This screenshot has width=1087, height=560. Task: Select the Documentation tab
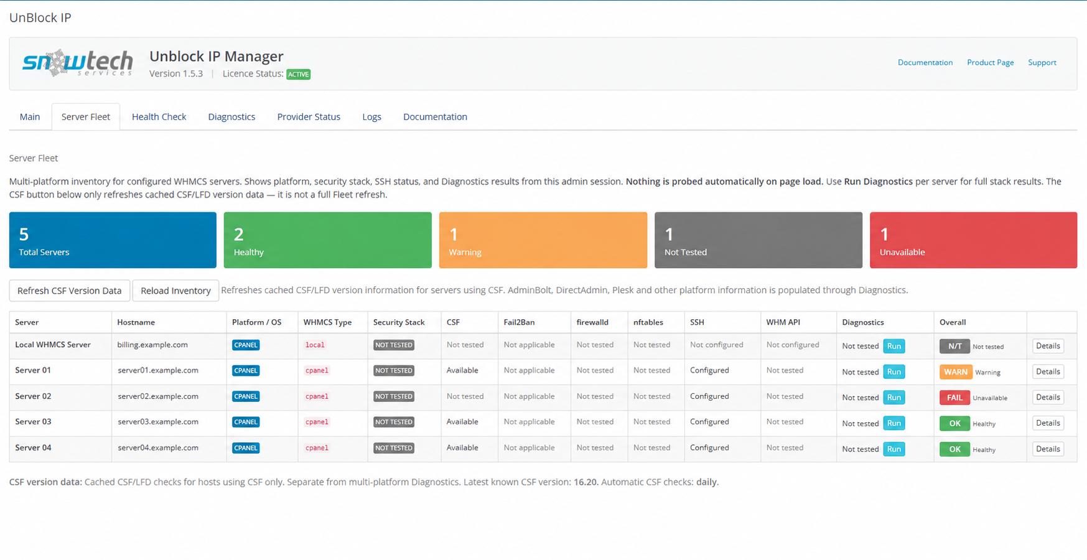tap(435, 117)
